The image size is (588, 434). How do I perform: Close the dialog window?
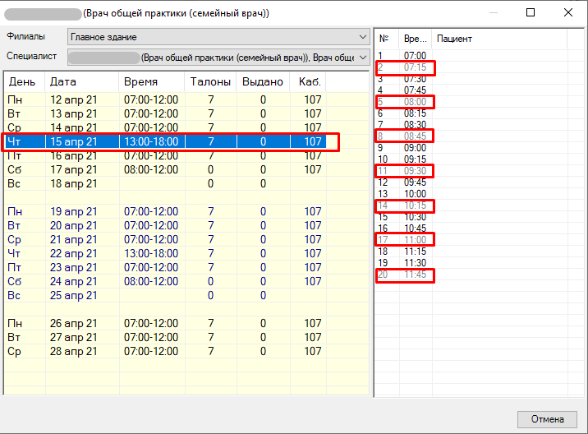pyautogui.click(x=568, y=13)
